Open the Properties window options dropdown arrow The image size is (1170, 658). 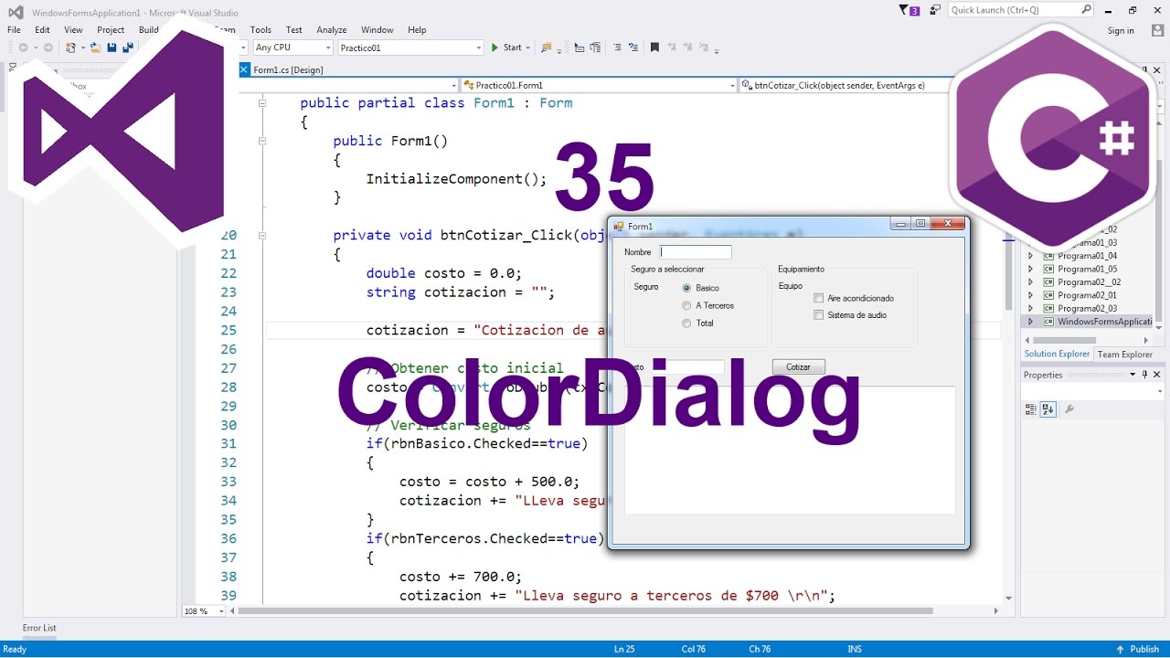[x=1133, y=375]
